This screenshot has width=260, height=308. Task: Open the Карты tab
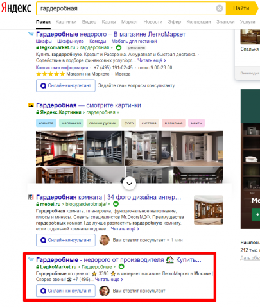[108, 22]
